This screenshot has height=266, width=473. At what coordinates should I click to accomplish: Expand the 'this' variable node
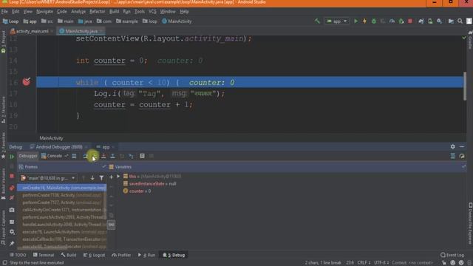tap(118, 176)
